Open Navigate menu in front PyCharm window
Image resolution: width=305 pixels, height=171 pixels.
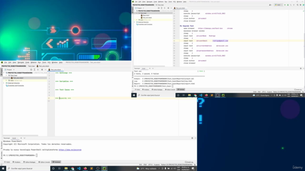pyautogui.click(x=21, y=62)
